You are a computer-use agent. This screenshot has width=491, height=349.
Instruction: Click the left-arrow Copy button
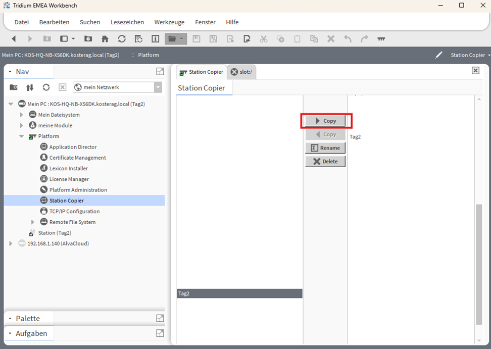(325, 134)
